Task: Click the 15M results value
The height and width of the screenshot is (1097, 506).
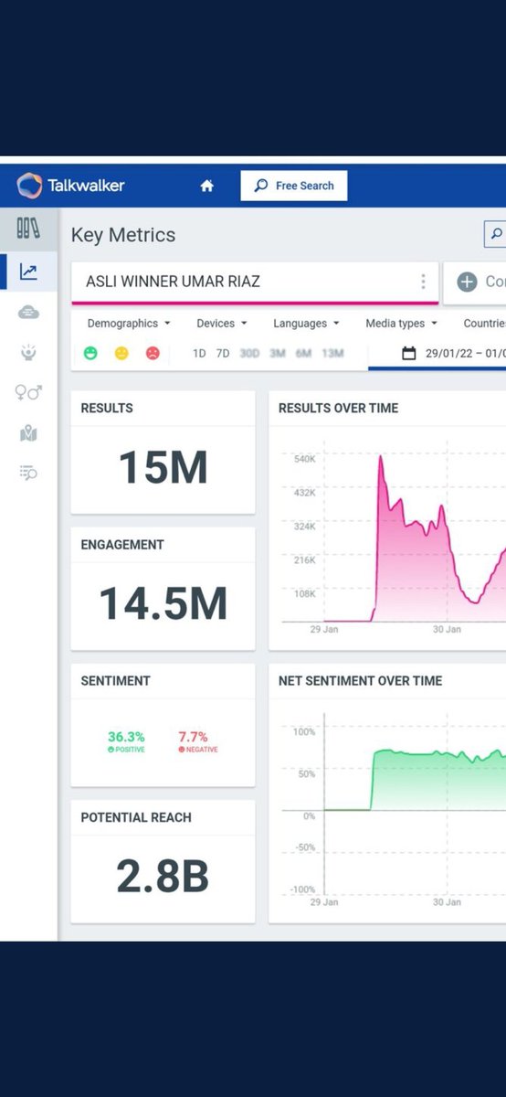Action: click(x=163, y=467)
